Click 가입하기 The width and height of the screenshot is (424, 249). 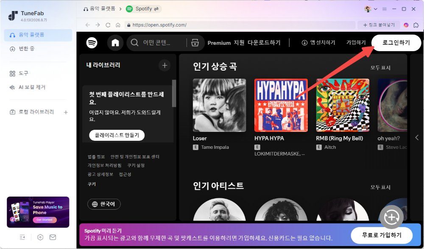click(x=356, y=43)
